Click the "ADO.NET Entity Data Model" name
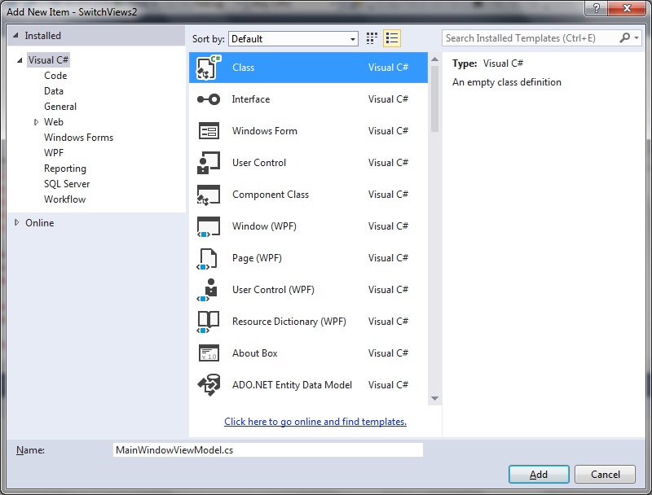Viewport: 652px width, 495px height. [x=292, y=385]
